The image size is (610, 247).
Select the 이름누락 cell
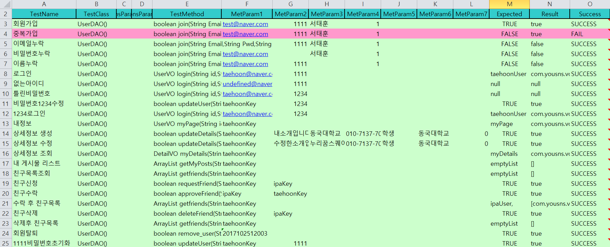tap(44, 64)
